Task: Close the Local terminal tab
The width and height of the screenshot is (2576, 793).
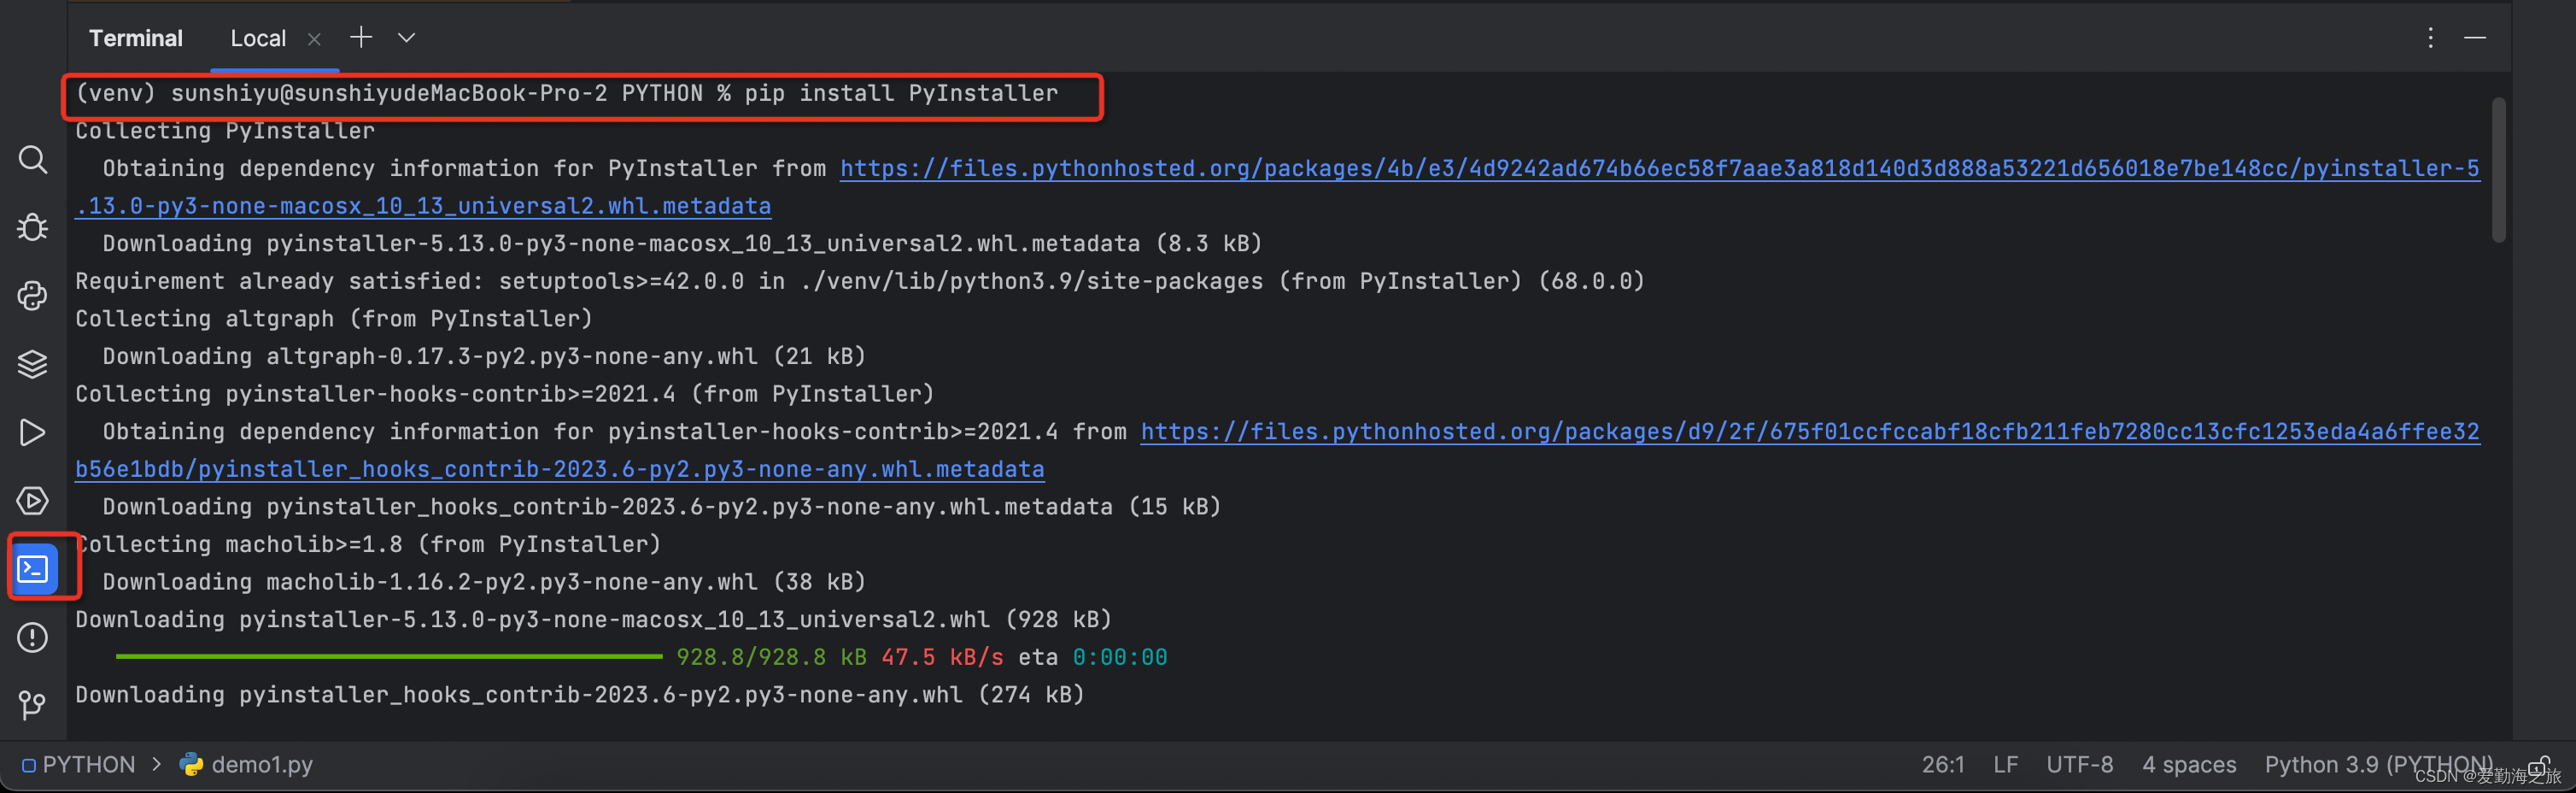Action: pyautogui.click(x=314, y=38)
